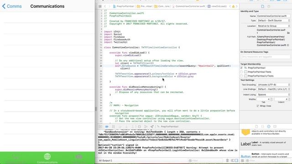
Task: Click the choose file location folder icon
Action: (x=288, y=33)
